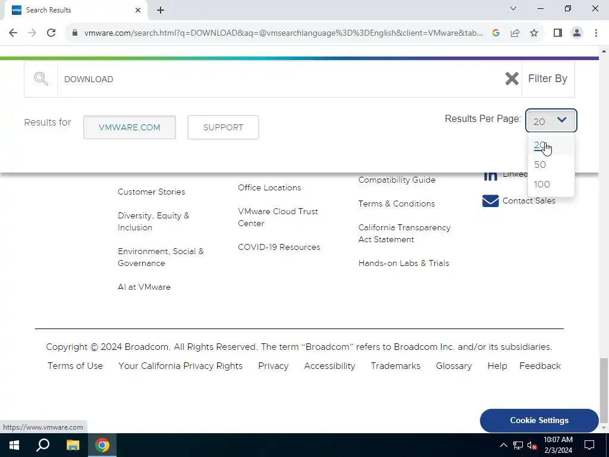This screenshot has height=457, width=609.
Task: Open Windows taskbar search
Action: tap(43, 445)
